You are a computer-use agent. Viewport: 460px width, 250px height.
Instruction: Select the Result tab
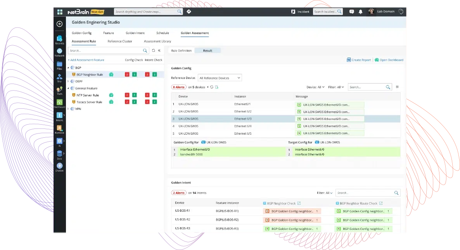[x=208, y=51]
